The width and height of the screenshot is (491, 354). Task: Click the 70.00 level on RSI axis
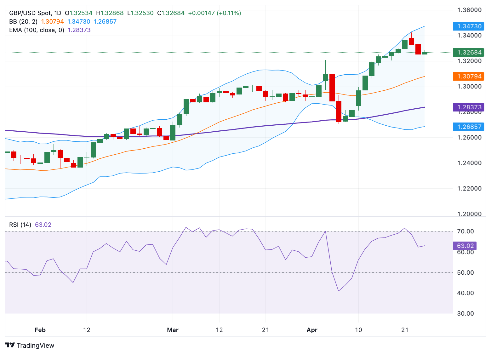465,231
